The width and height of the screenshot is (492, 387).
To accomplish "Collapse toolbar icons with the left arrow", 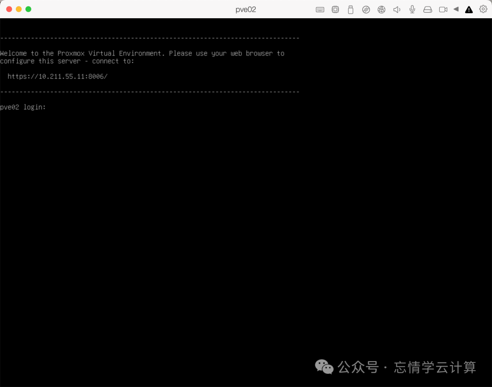I will coord(456,10).
